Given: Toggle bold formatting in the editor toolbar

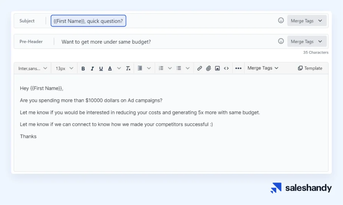Looking at the screenshot, I should click(x=83, y=69).
